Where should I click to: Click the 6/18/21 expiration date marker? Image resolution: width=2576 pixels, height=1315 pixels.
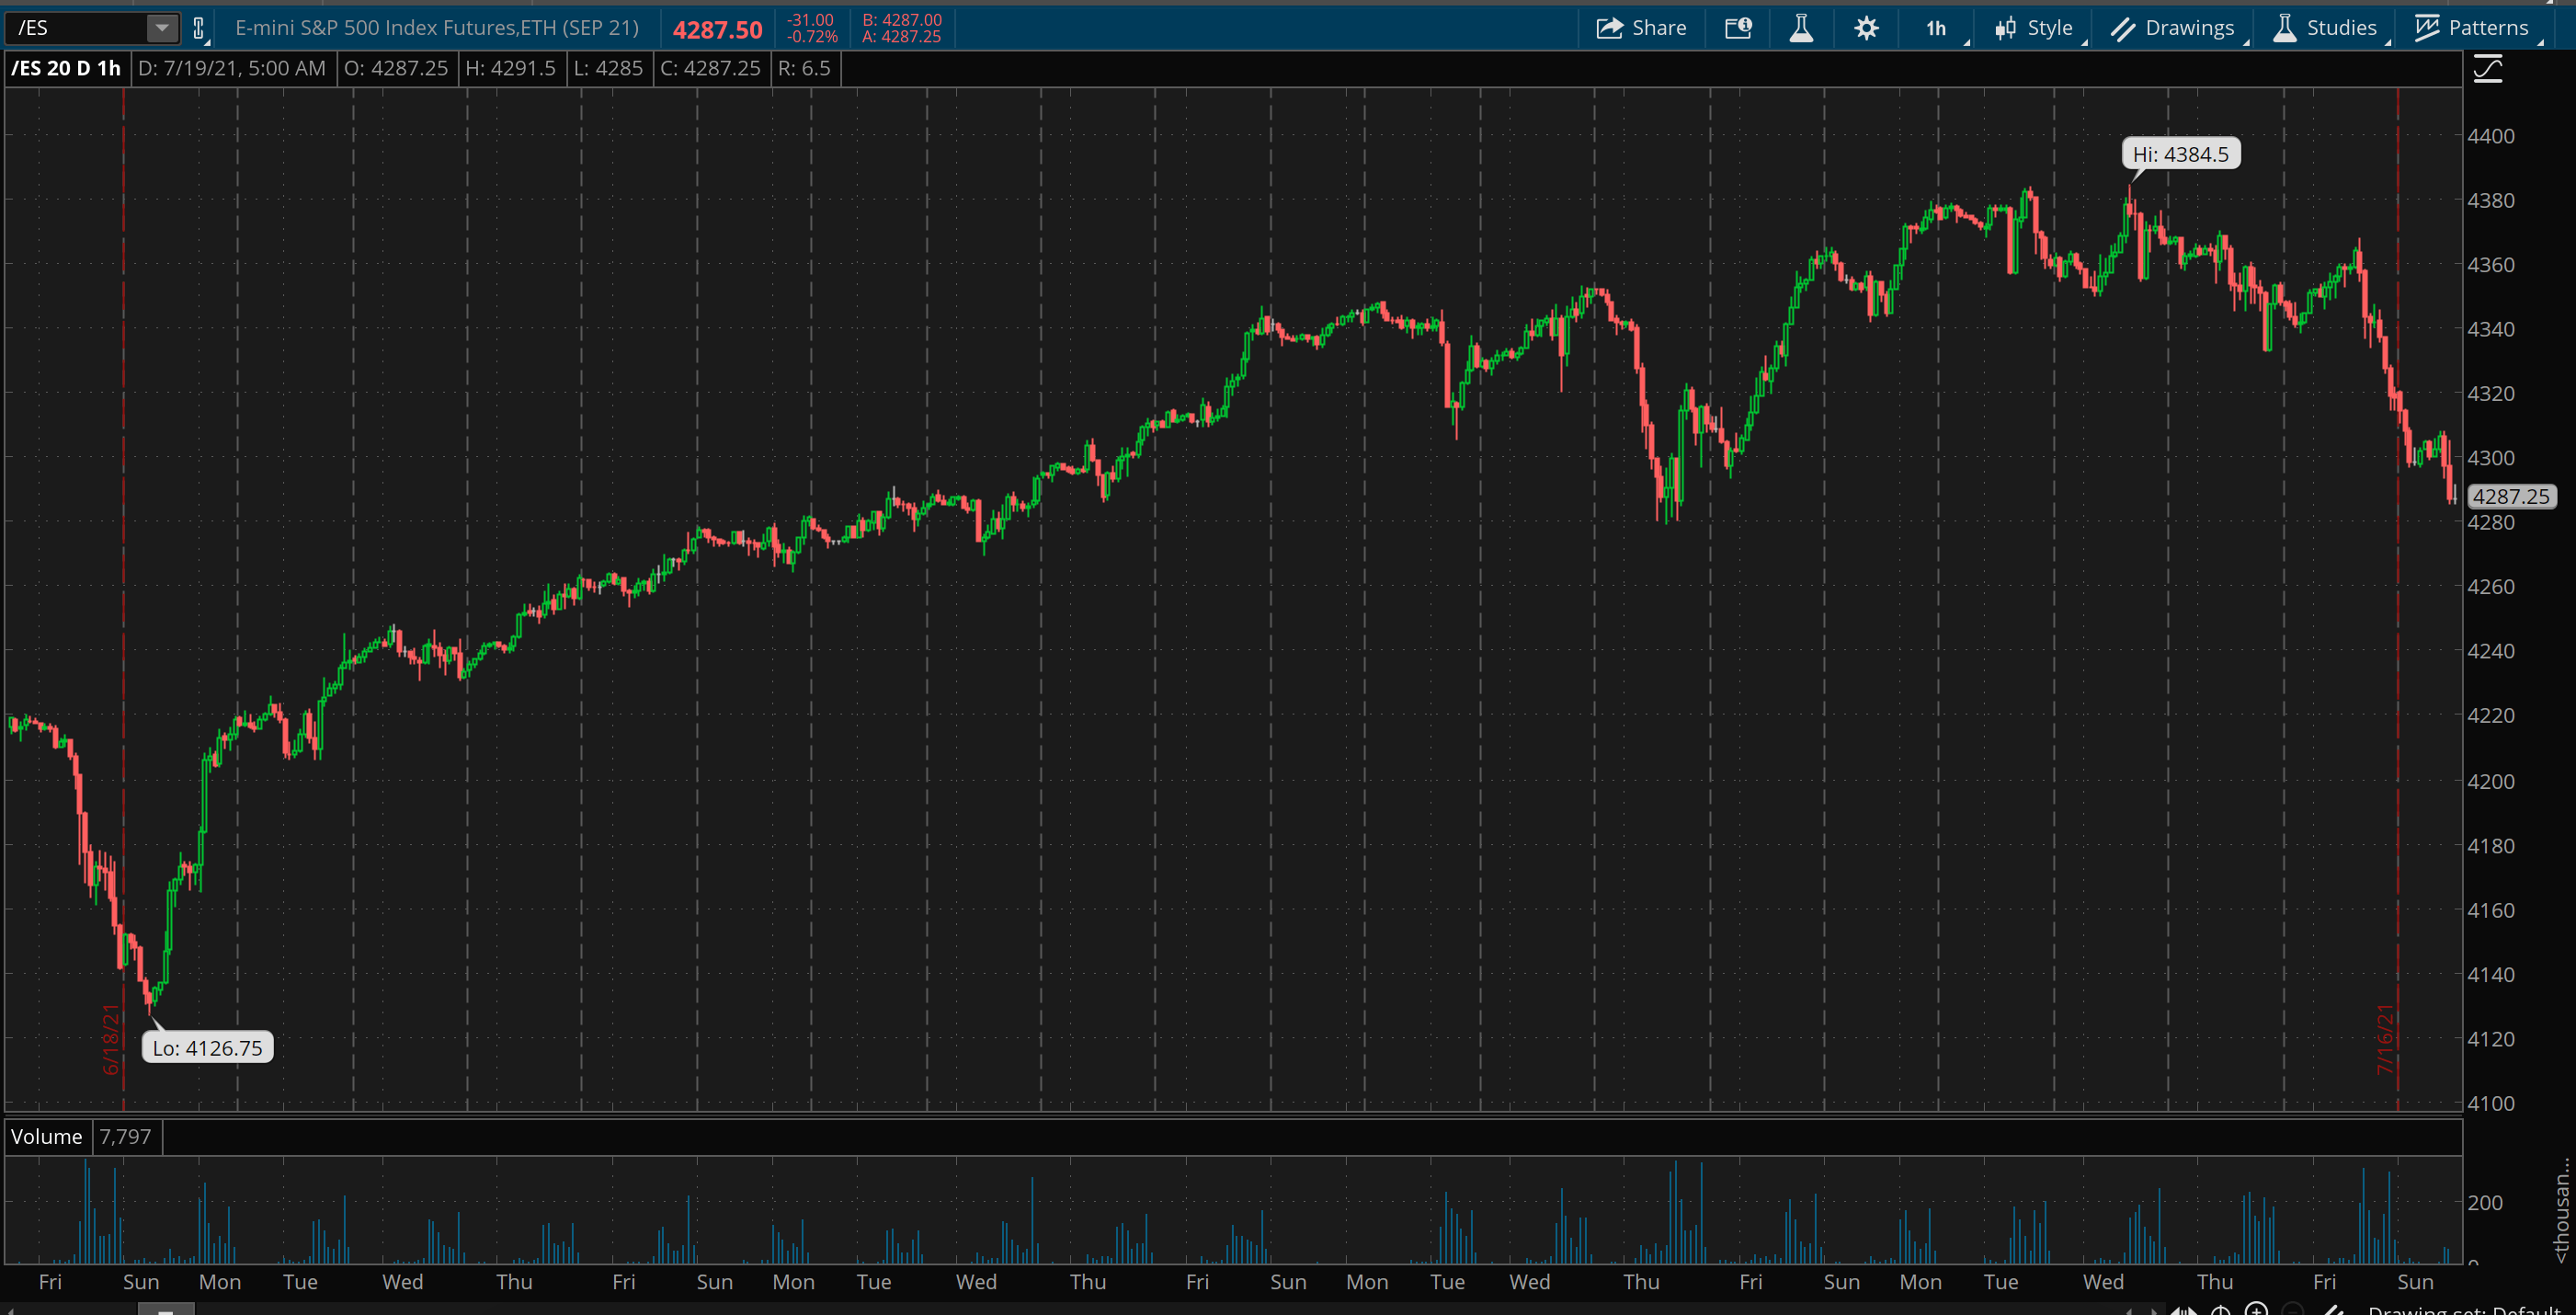tap(110, 1040)
